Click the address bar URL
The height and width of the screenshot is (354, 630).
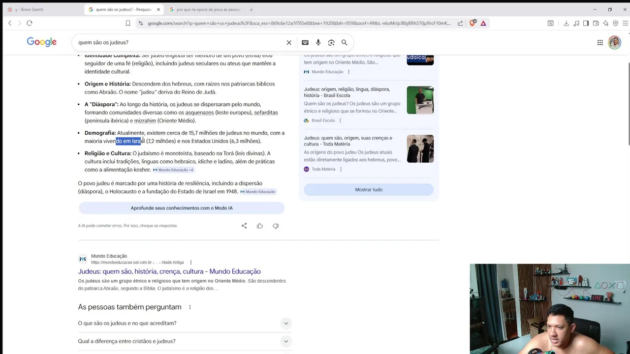(299, 23)
